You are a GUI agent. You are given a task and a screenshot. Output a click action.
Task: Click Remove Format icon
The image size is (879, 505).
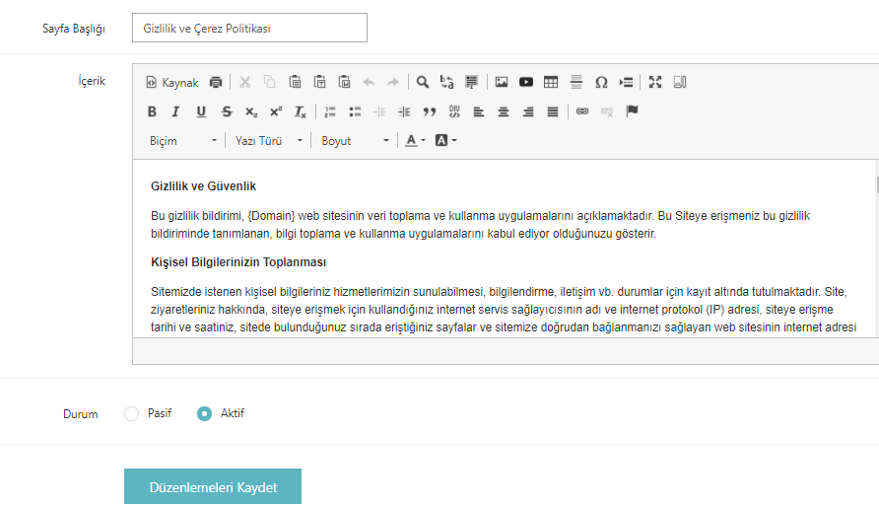(x=301, y=111)
